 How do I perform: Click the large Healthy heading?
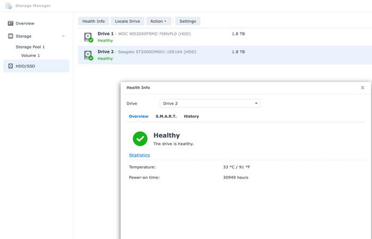[166, 135]
